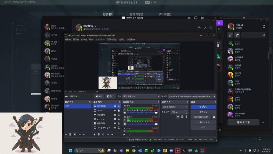
Task: Open File Explorer from the taskbar
Action: [127, 150]
